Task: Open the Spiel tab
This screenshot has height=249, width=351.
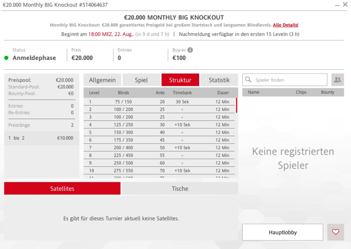Action: coord(141,80)
